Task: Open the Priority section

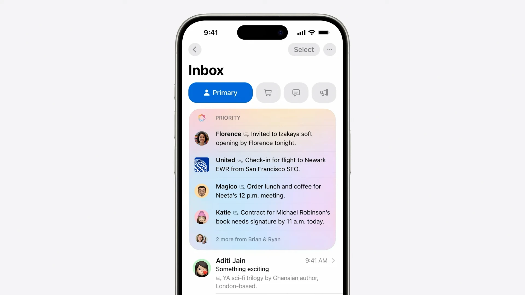Action: (x=227, y=117)
